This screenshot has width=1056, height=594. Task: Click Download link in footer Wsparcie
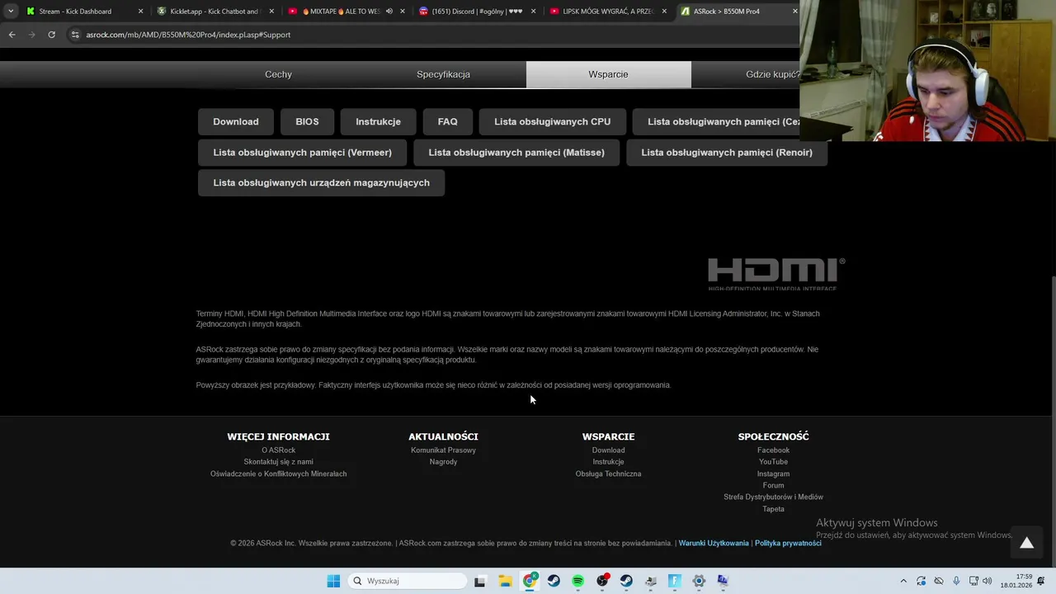click(x=608, y=450)
